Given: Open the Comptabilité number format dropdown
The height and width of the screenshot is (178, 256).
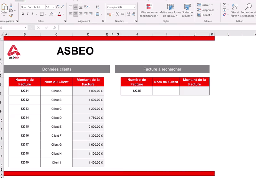Looking at the screenshot, I should click(134, 7).
